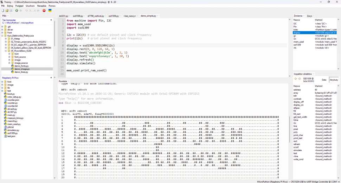Viewport: 341px width, 183px height.
Task: Switch to the Zarys tab
Action: coord(309,16)
